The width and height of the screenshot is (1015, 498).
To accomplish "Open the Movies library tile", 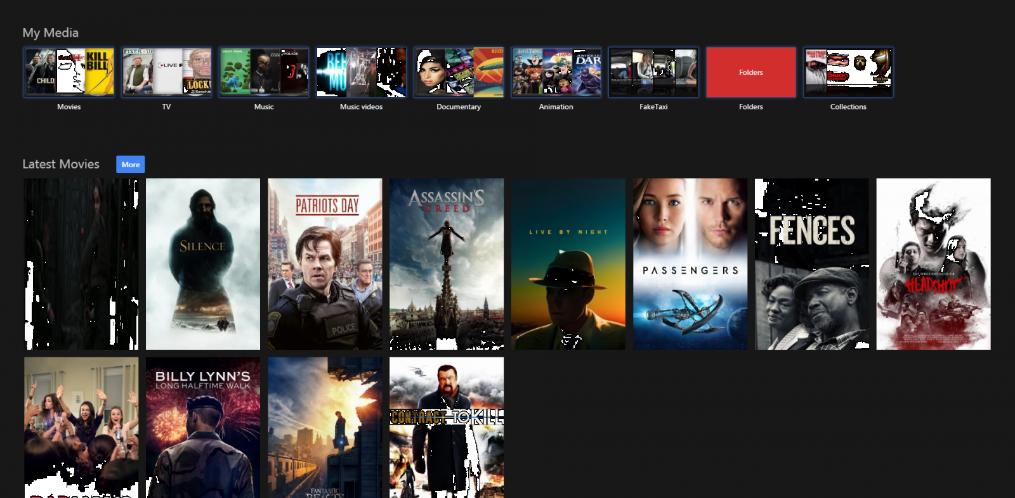I will point(69,72).
